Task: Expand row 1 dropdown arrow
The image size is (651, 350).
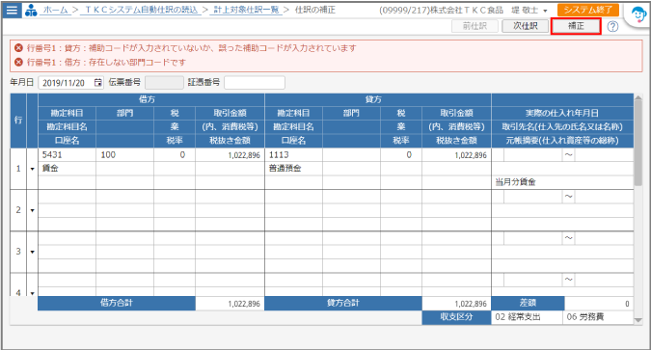Action: [x=33, y=169]
